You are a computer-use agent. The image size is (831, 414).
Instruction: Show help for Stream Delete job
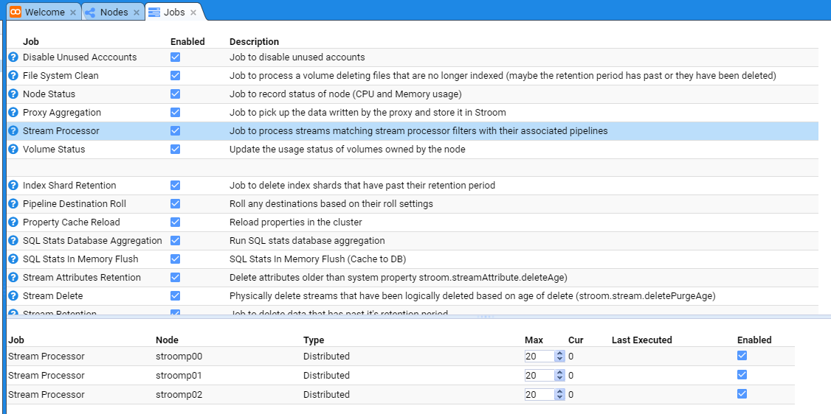coord(13,296)
